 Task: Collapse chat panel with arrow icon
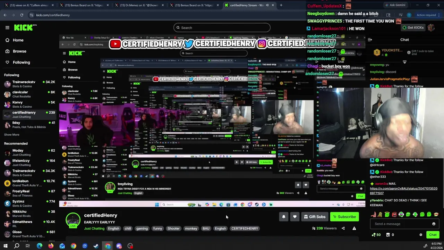(x=370, y=40)
